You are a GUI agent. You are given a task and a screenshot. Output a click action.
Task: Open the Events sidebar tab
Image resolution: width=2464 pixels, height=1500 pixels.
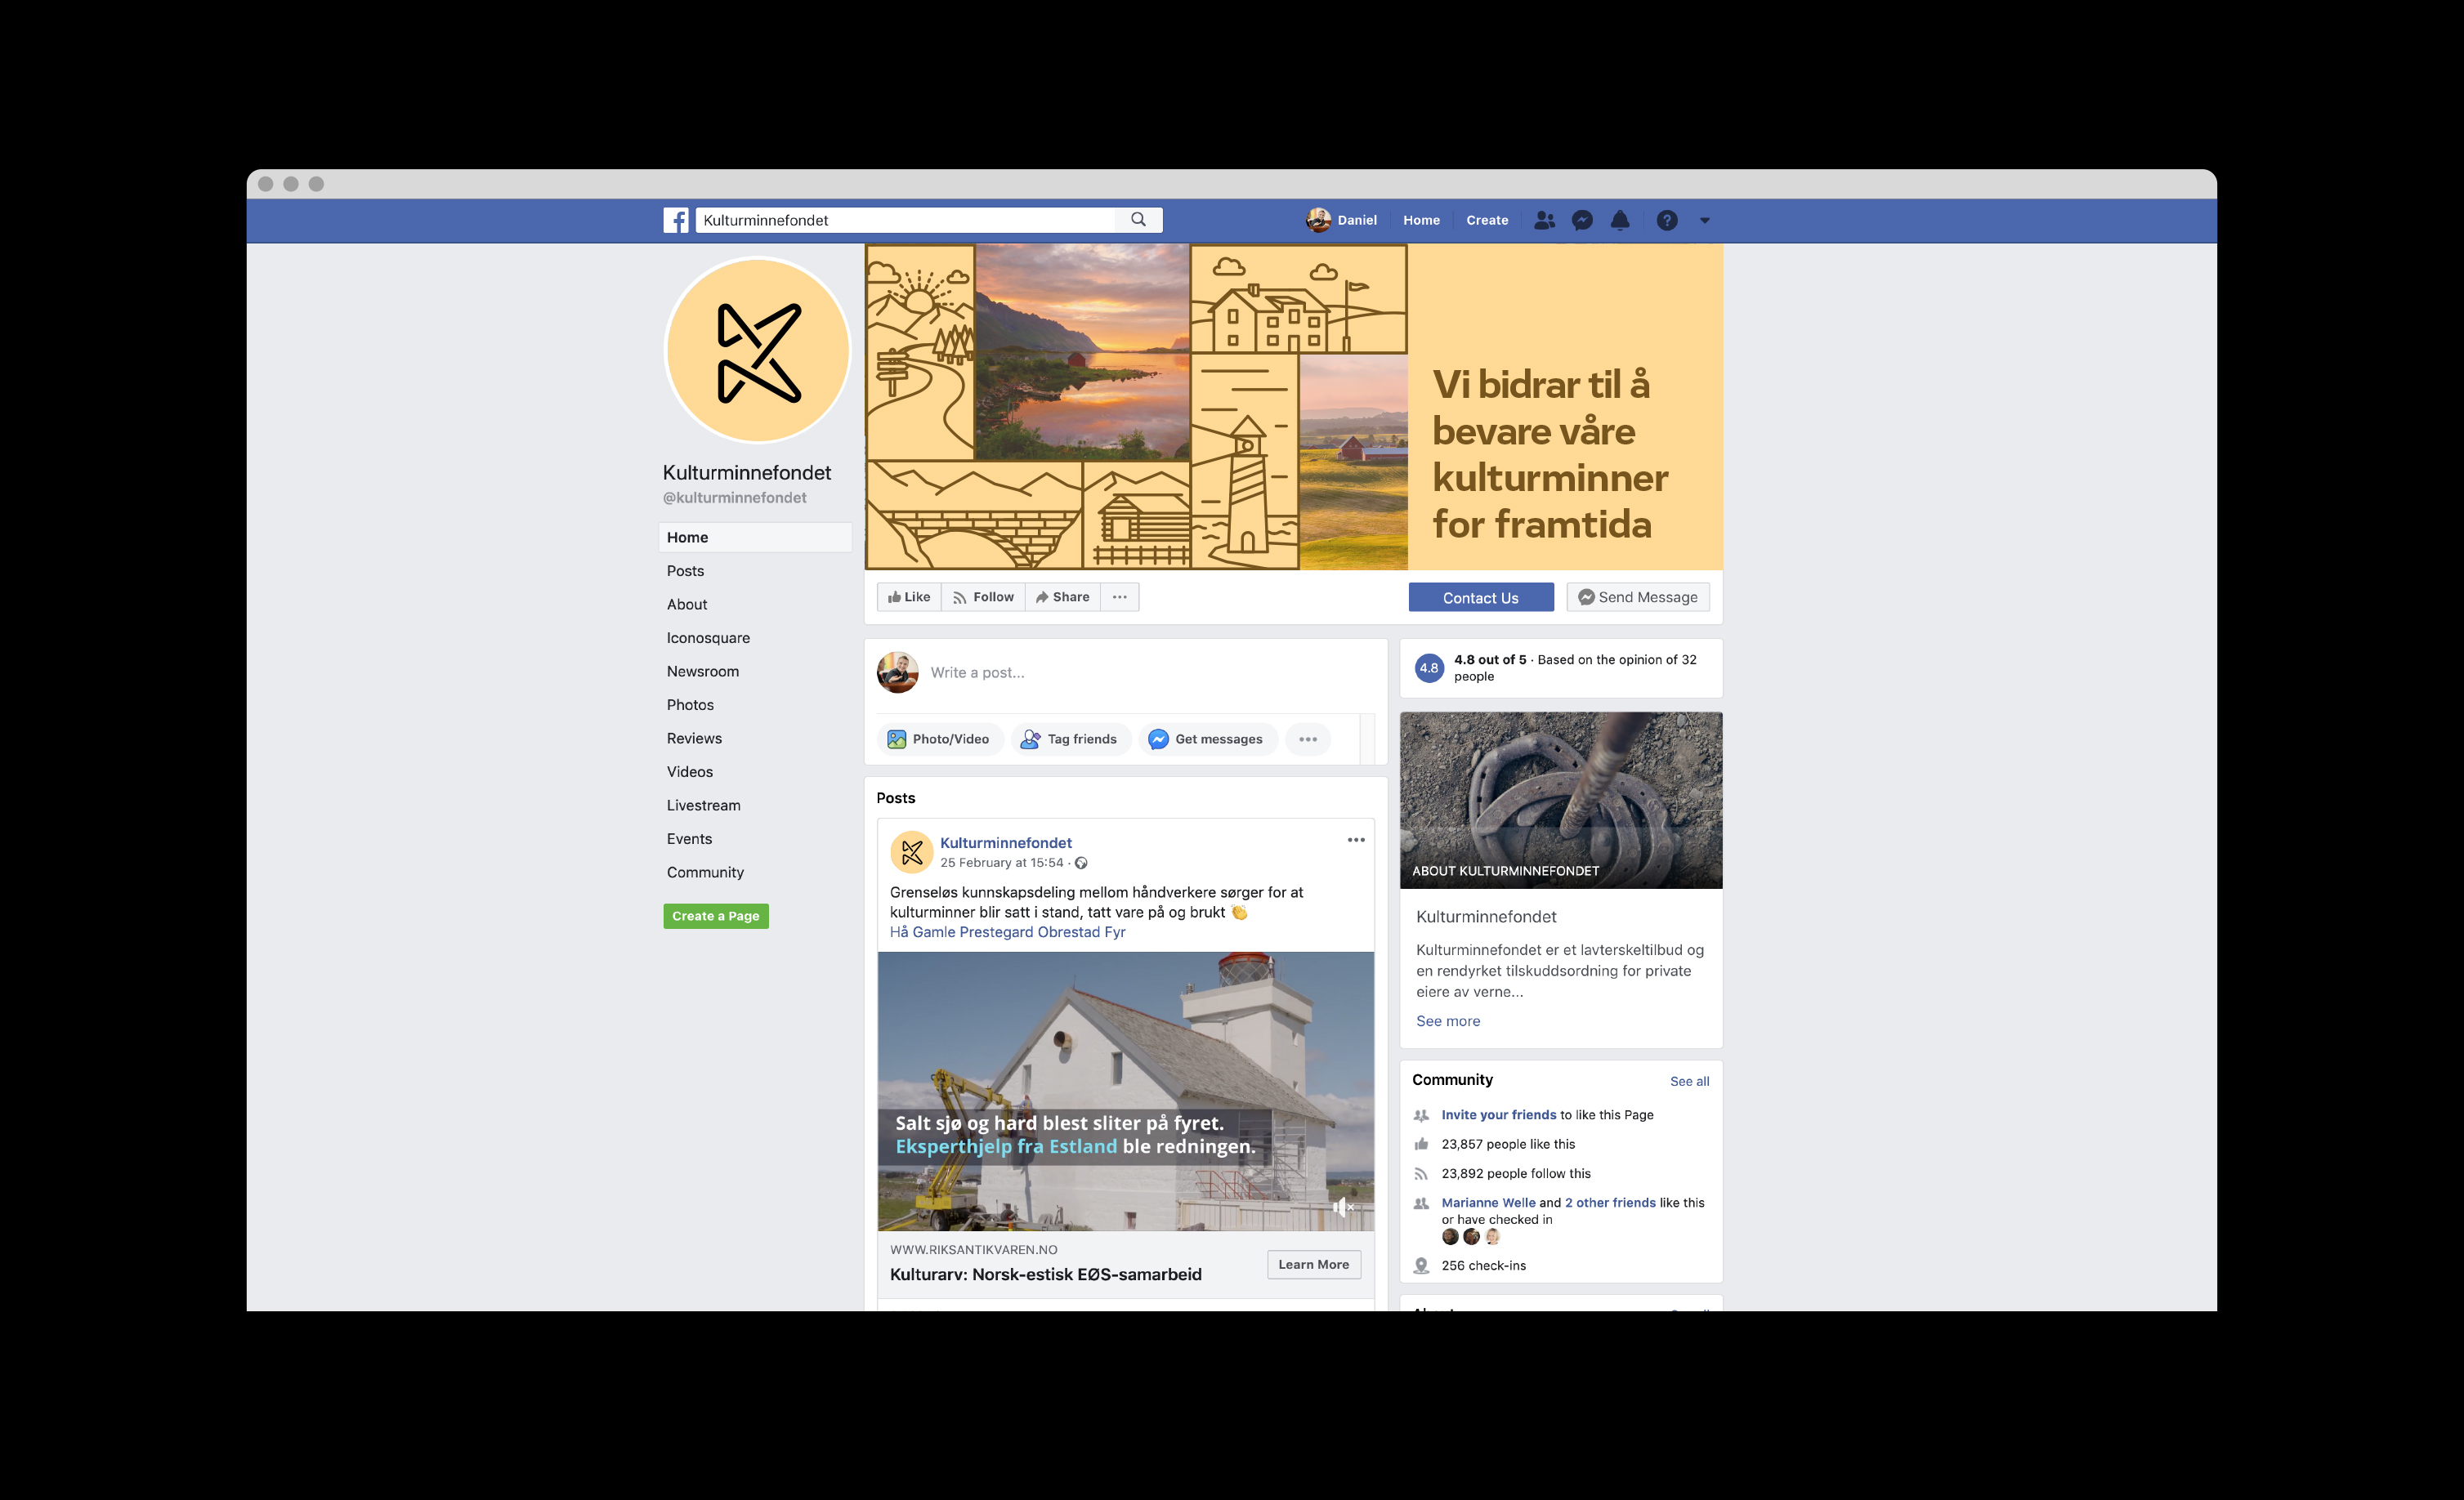pyautogui.click(x=689, y=839)
